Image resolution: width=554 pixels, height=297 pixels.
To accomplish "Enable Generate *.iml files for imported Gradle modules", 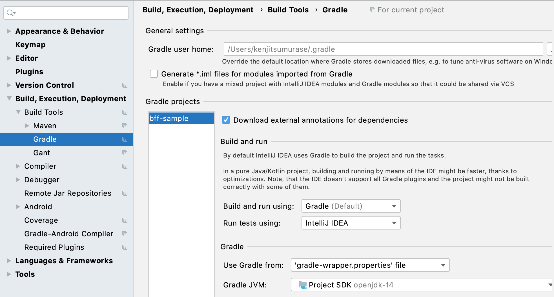I will [x=154, y=74].
